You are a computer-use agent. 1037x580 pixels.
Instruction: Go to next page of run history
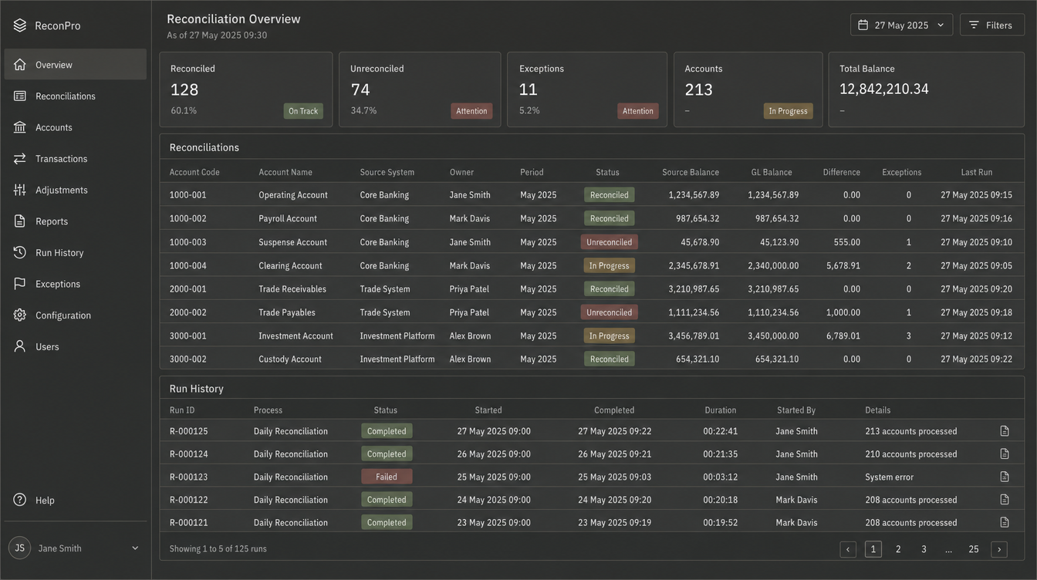(x=999, y=549)
